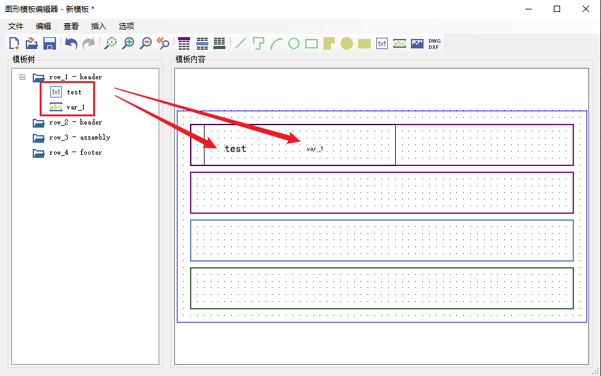
Task: Close the template editor window
Action: (586, 9)
